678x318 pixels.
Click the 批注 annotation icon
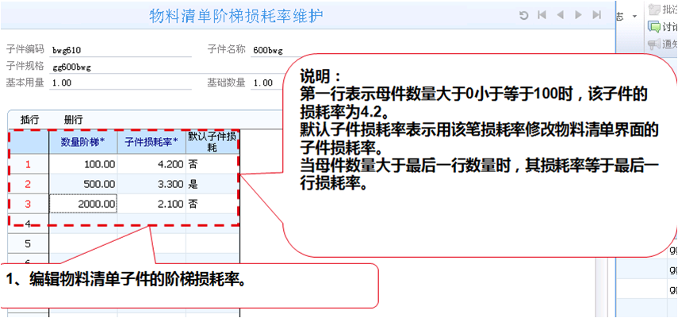click(x=654, y=10)
